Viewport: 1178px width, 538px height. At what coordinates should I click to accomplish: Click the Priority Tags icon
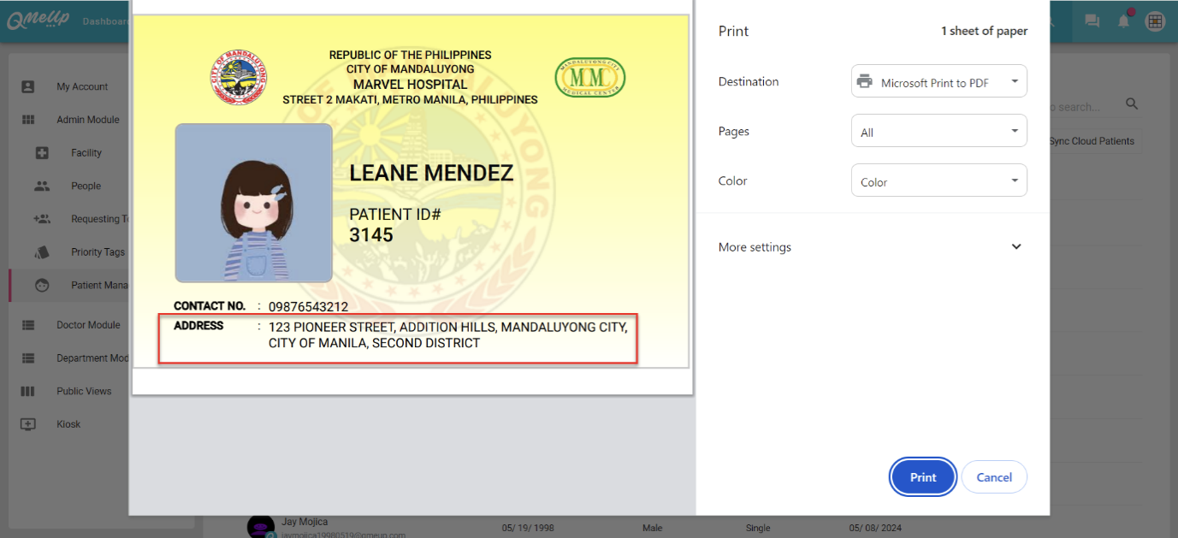(x=42, y=252)
